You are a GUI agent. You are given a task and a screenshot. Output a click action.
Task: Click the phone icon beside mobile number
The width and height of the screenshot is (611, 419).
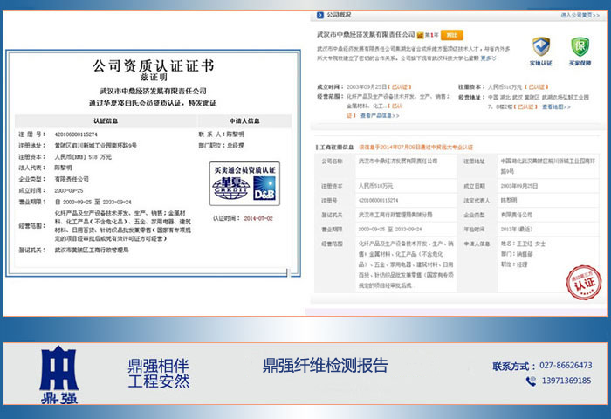531,381
